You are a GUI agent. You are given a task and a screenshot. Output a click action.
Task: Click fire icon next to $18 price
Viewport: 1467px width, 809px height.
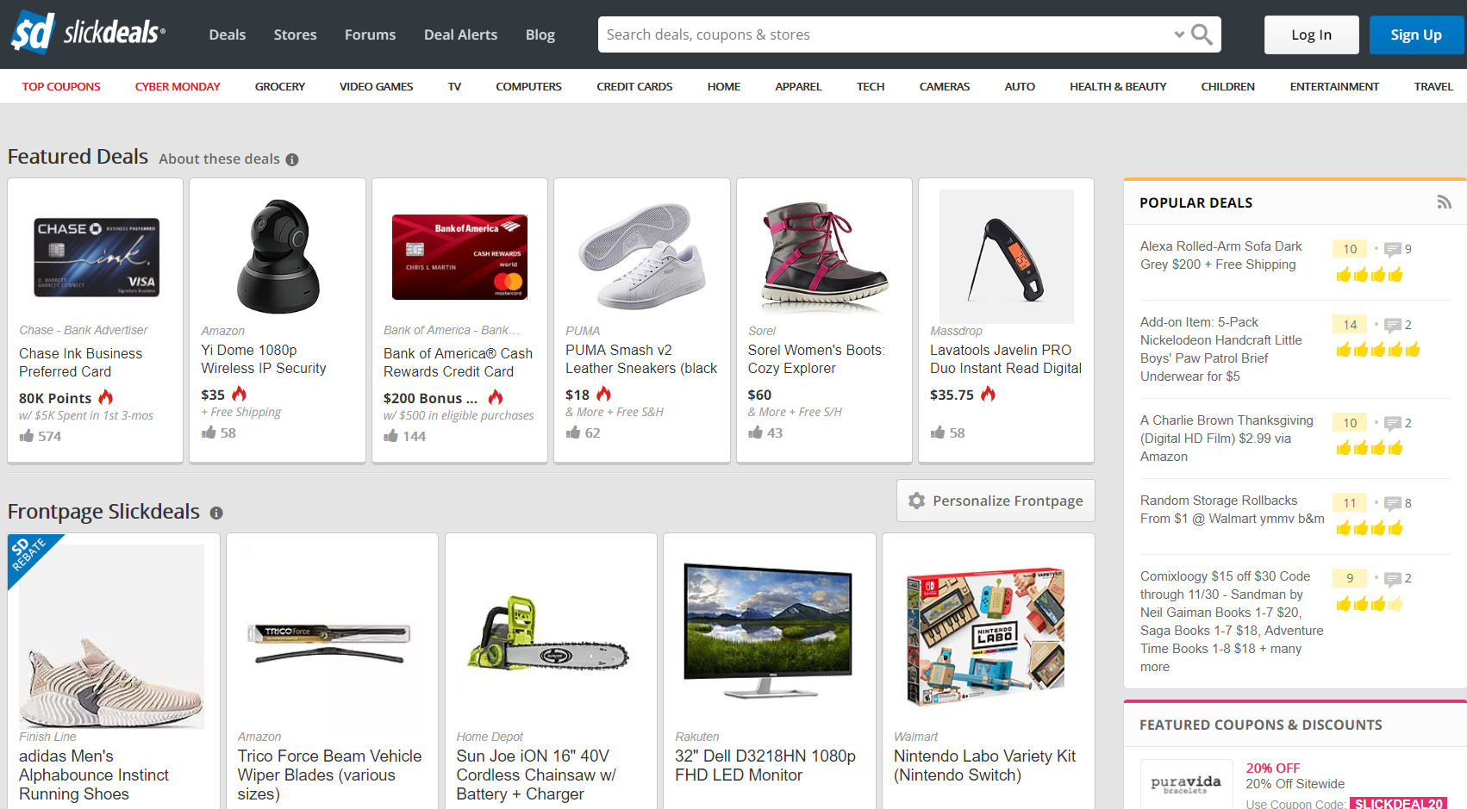[x=603, y=394]
